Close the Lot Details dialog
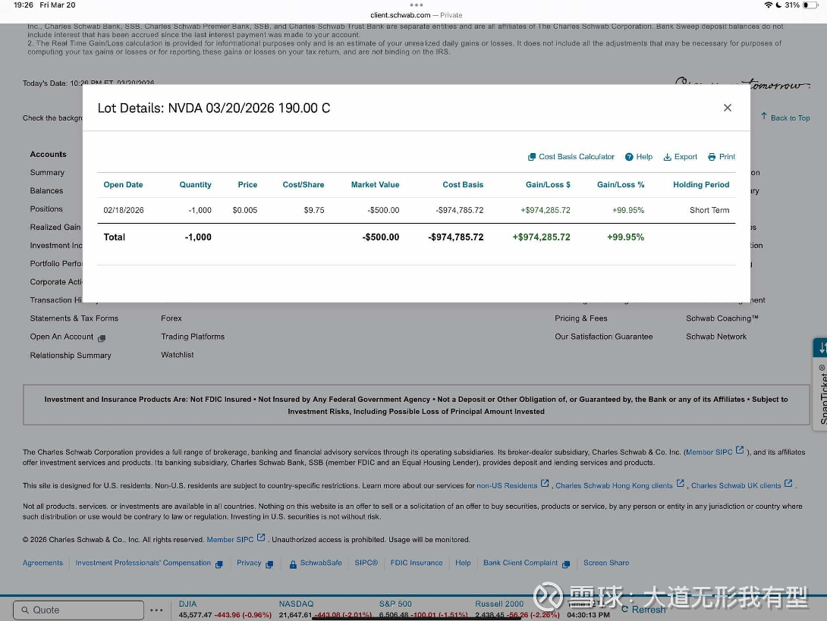 tap(727, 108)
